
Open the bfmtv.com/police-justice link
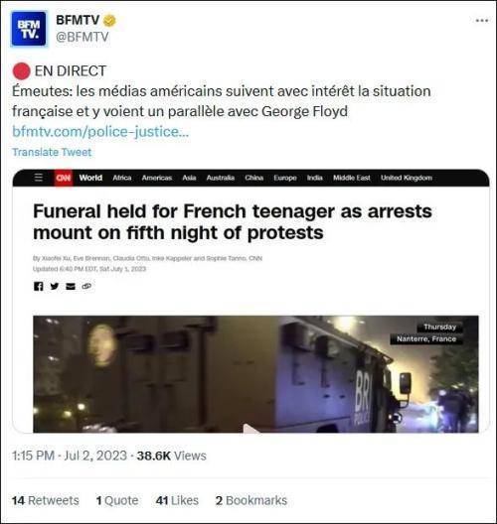click(100, 131)
